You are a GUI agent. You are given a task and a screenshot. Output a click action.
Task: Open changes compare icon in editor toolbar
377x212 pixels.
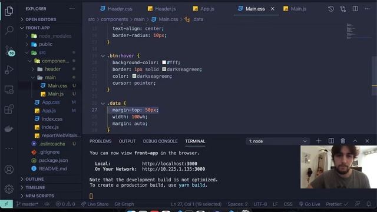[x=343, y=9]
